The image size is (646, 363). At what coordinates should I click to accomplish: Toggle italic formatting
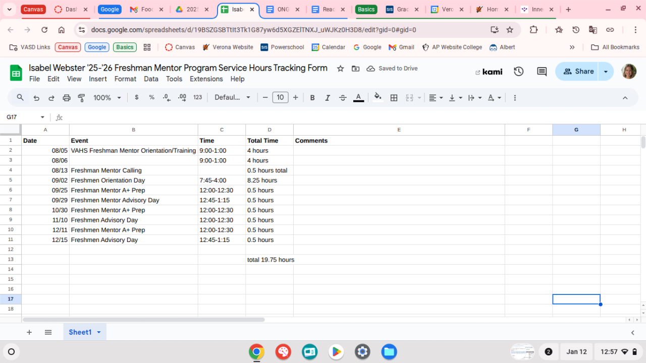pyautogui.click(x=328, y=98)
